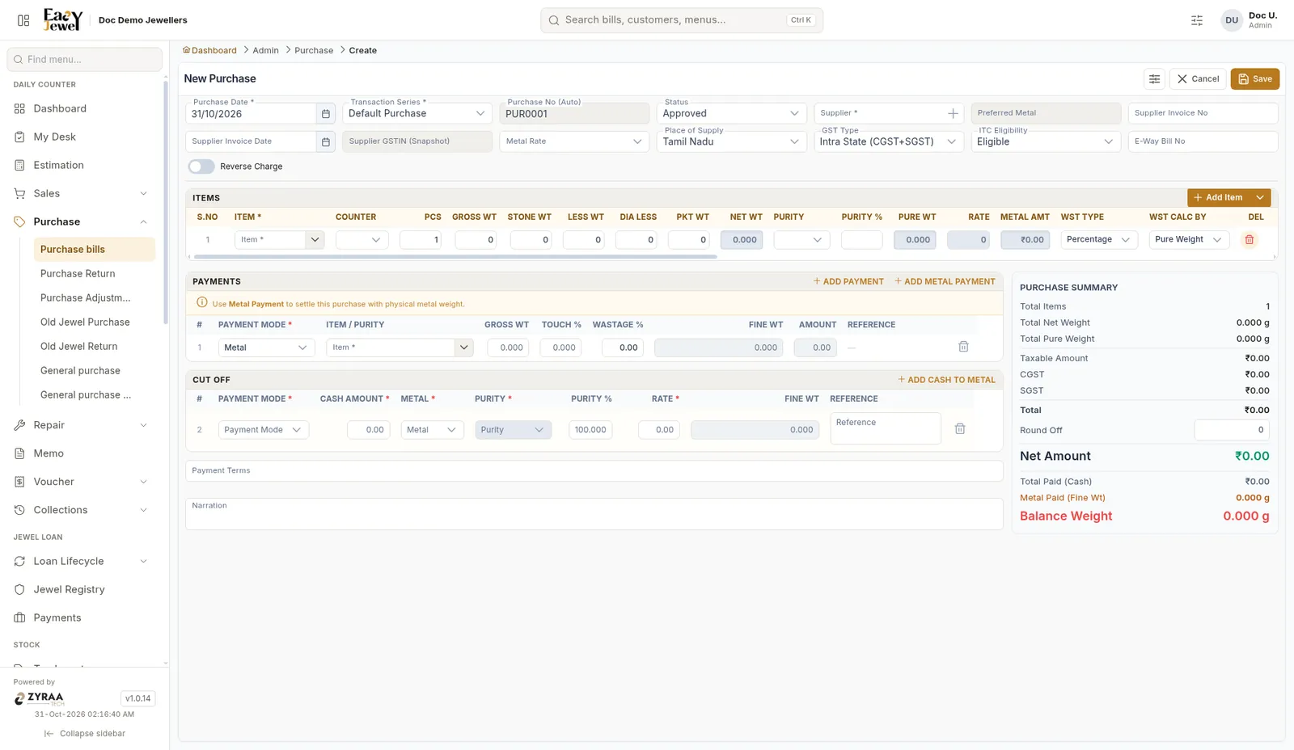Expand the GST Type dropdown
This screenshot has width=1294, height=750.
tap(889, 141)
